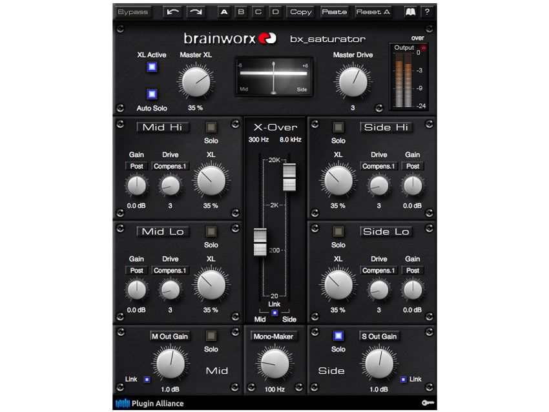The height and width of the screenshot is (412, 549).
Task: Toggle Link next to M Out Gain
Action: pos(147,380)
